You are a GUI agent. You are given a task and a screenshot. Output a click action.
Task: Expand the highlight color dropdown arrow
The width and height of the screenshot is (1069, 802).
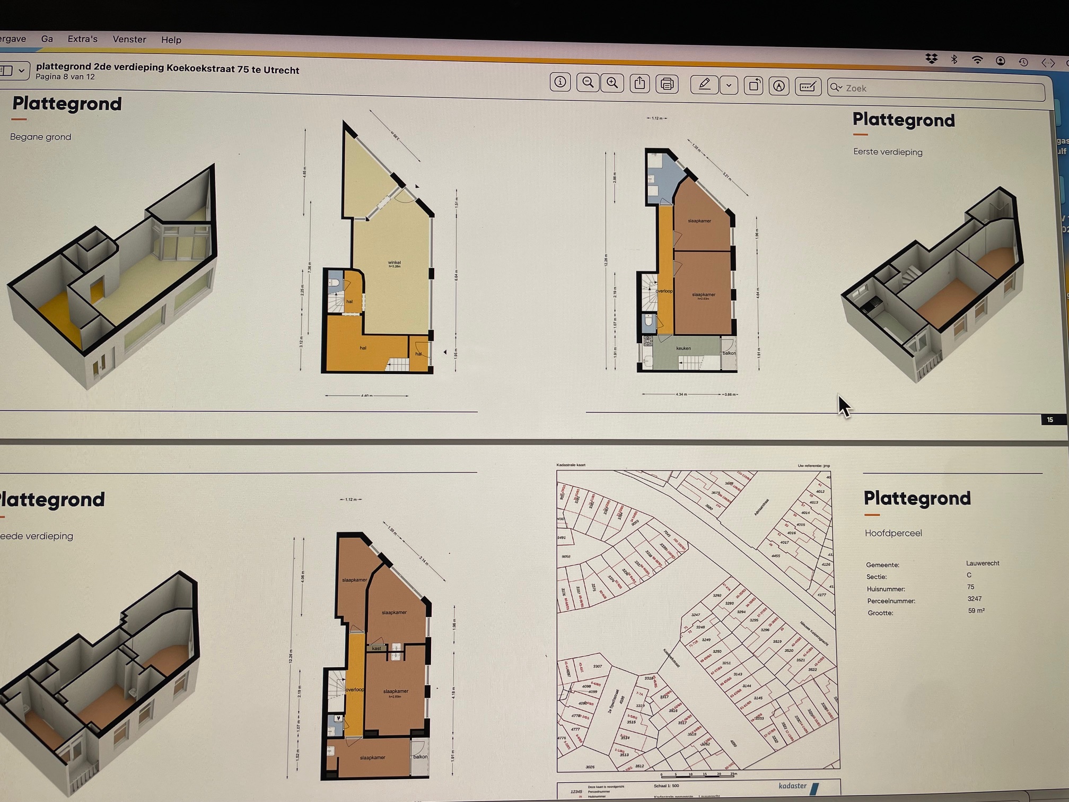729,85
